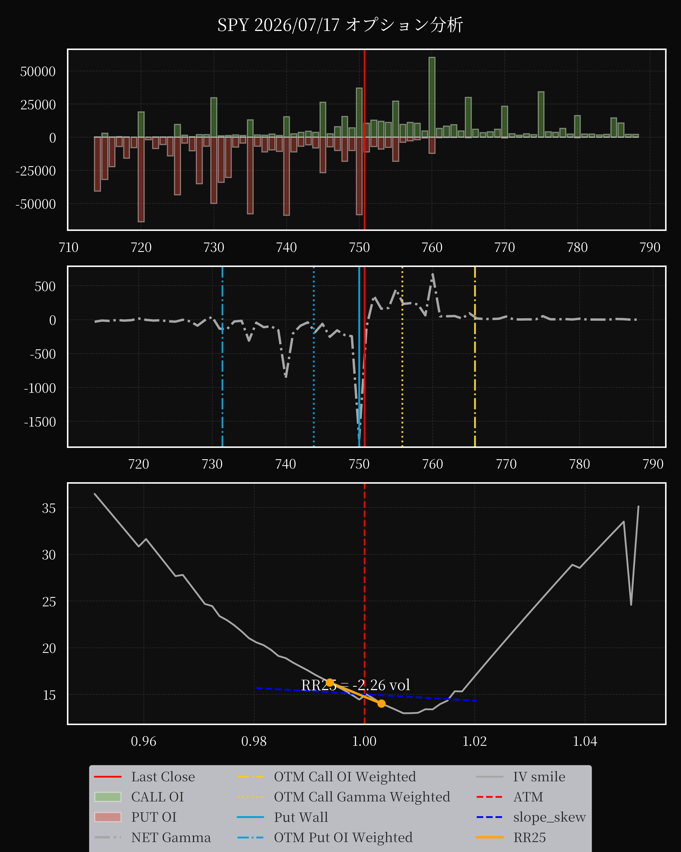Image resolution: width=681 pixels, height=852 pixels.
Task: Click the IV smile dip near 1.048
Action: point(631,604)
